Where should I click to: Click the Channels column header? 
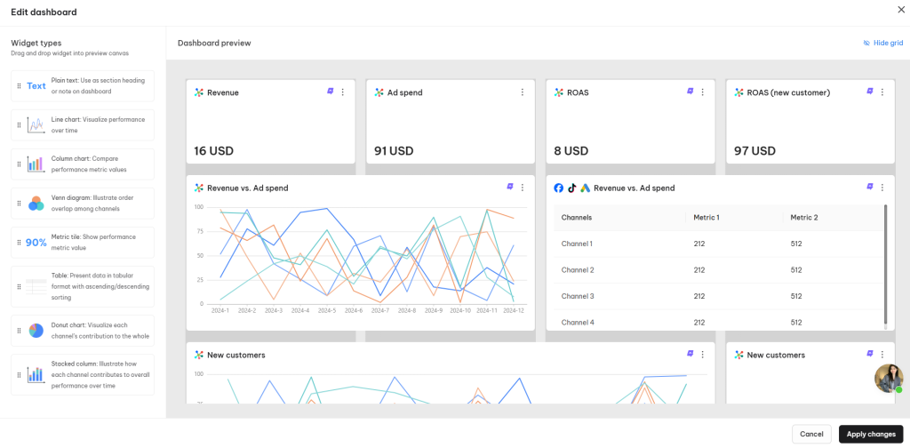click(x=576, y=218)
